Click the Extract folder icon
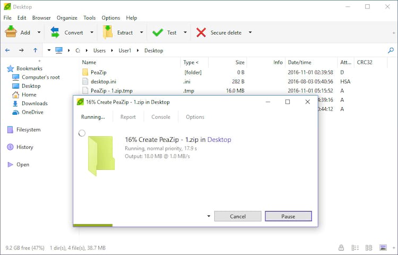 coord(108,32)
